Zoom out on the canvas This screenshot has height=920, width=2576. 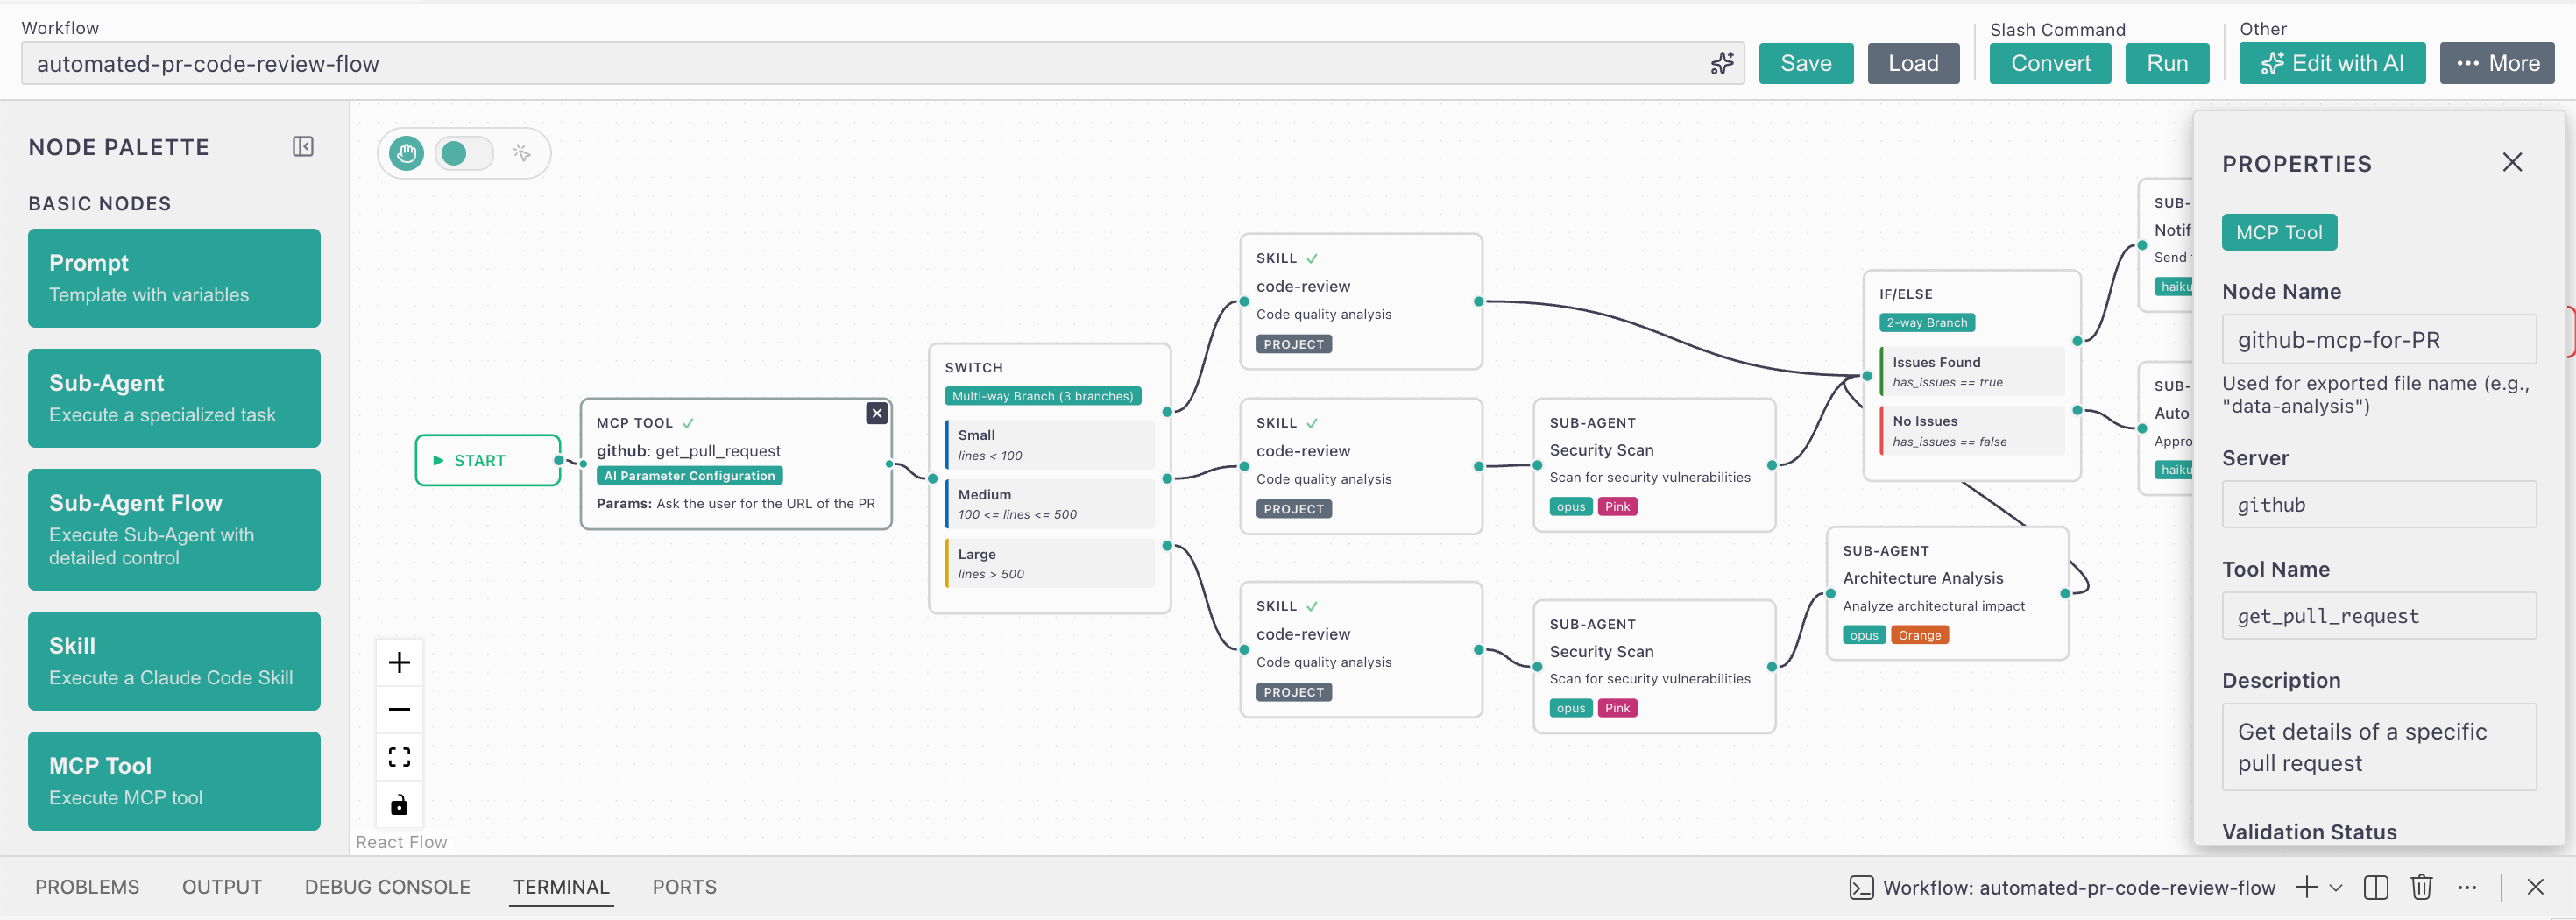pyautogui.click(x=399, y=710)
